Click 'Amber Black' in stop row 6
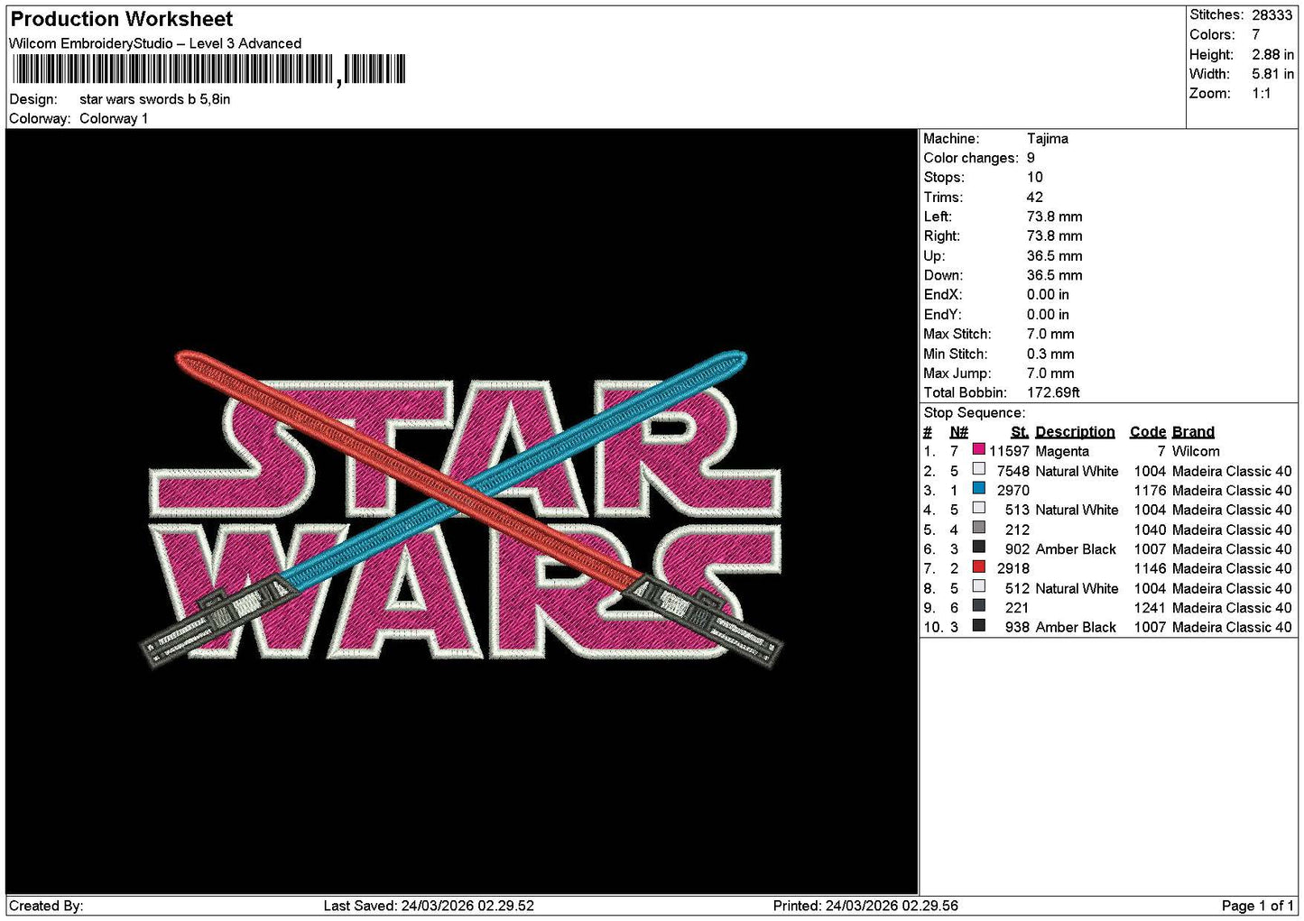1304x921 pixels. [1076, 549]
